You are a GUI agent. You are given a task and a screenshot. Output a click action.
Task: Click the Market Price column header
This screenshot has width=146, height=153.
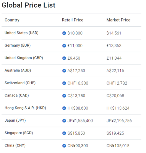pyautogui.click(x=118, y=20)
